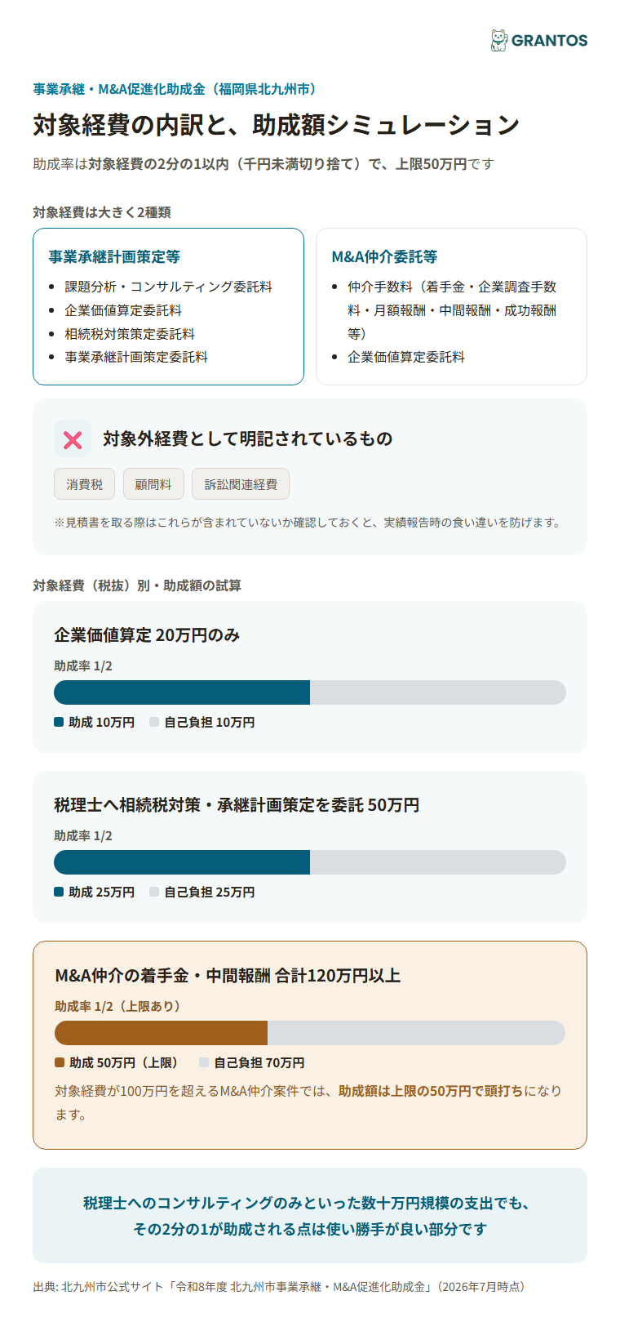Click the brown M&A仲介 120万円 progress bar

point(310,1033)
